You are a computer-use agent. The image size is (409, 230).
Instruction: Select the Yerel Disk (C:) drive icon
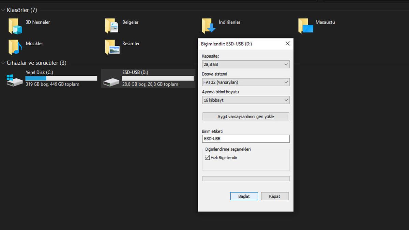tap(14, 78)
